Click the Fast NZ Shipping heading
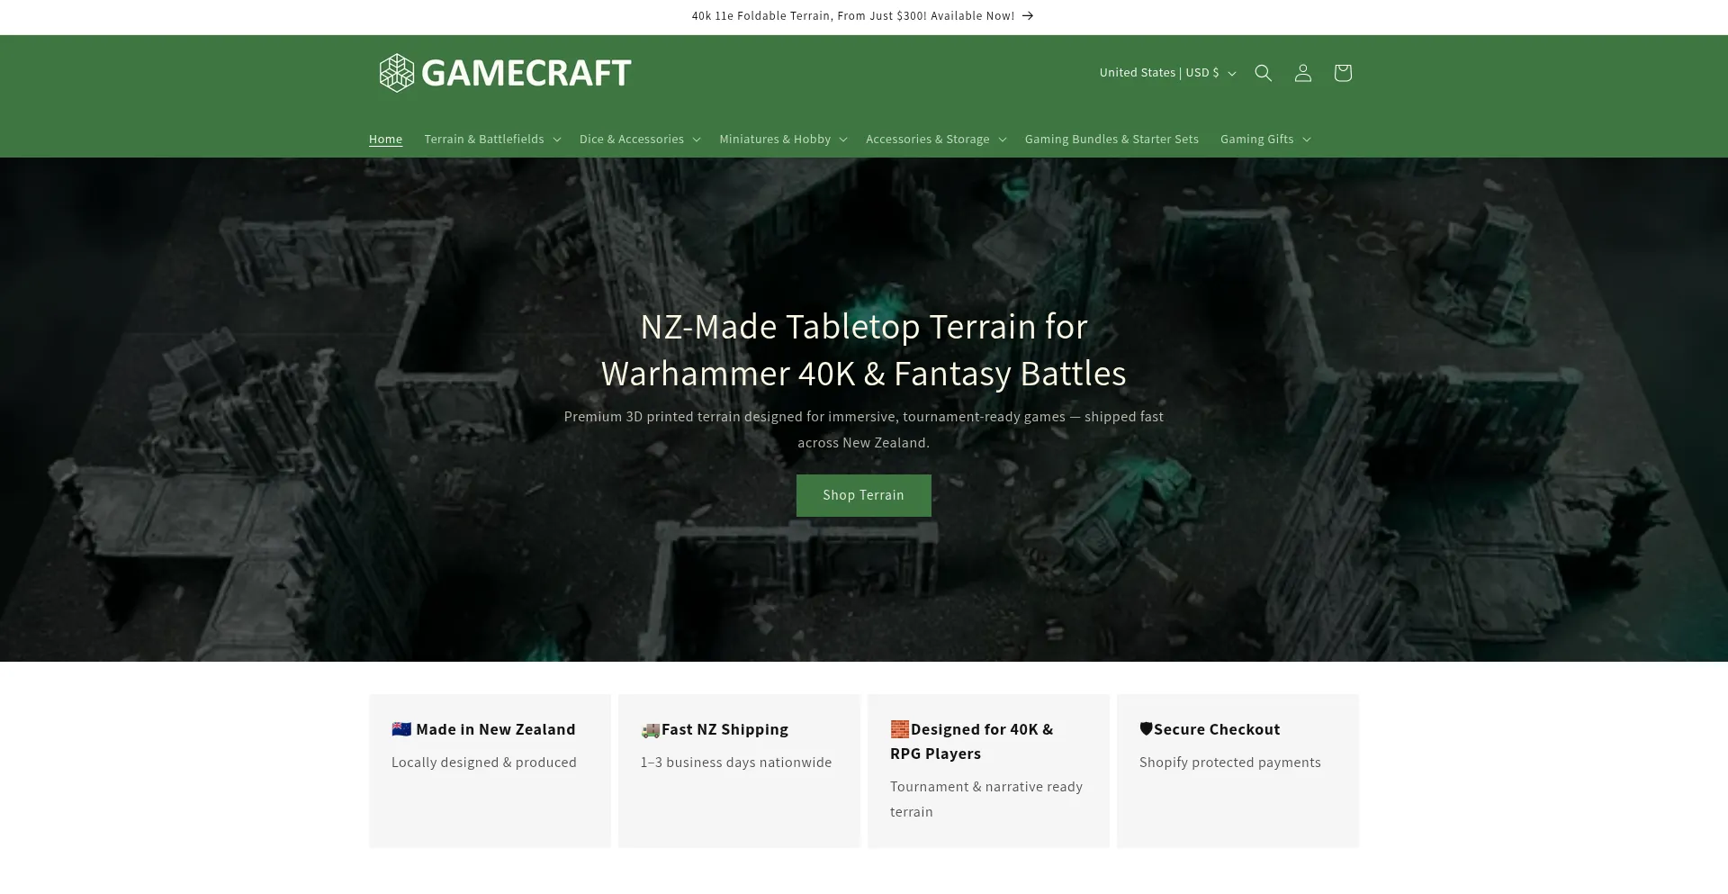 coord(715,729)
